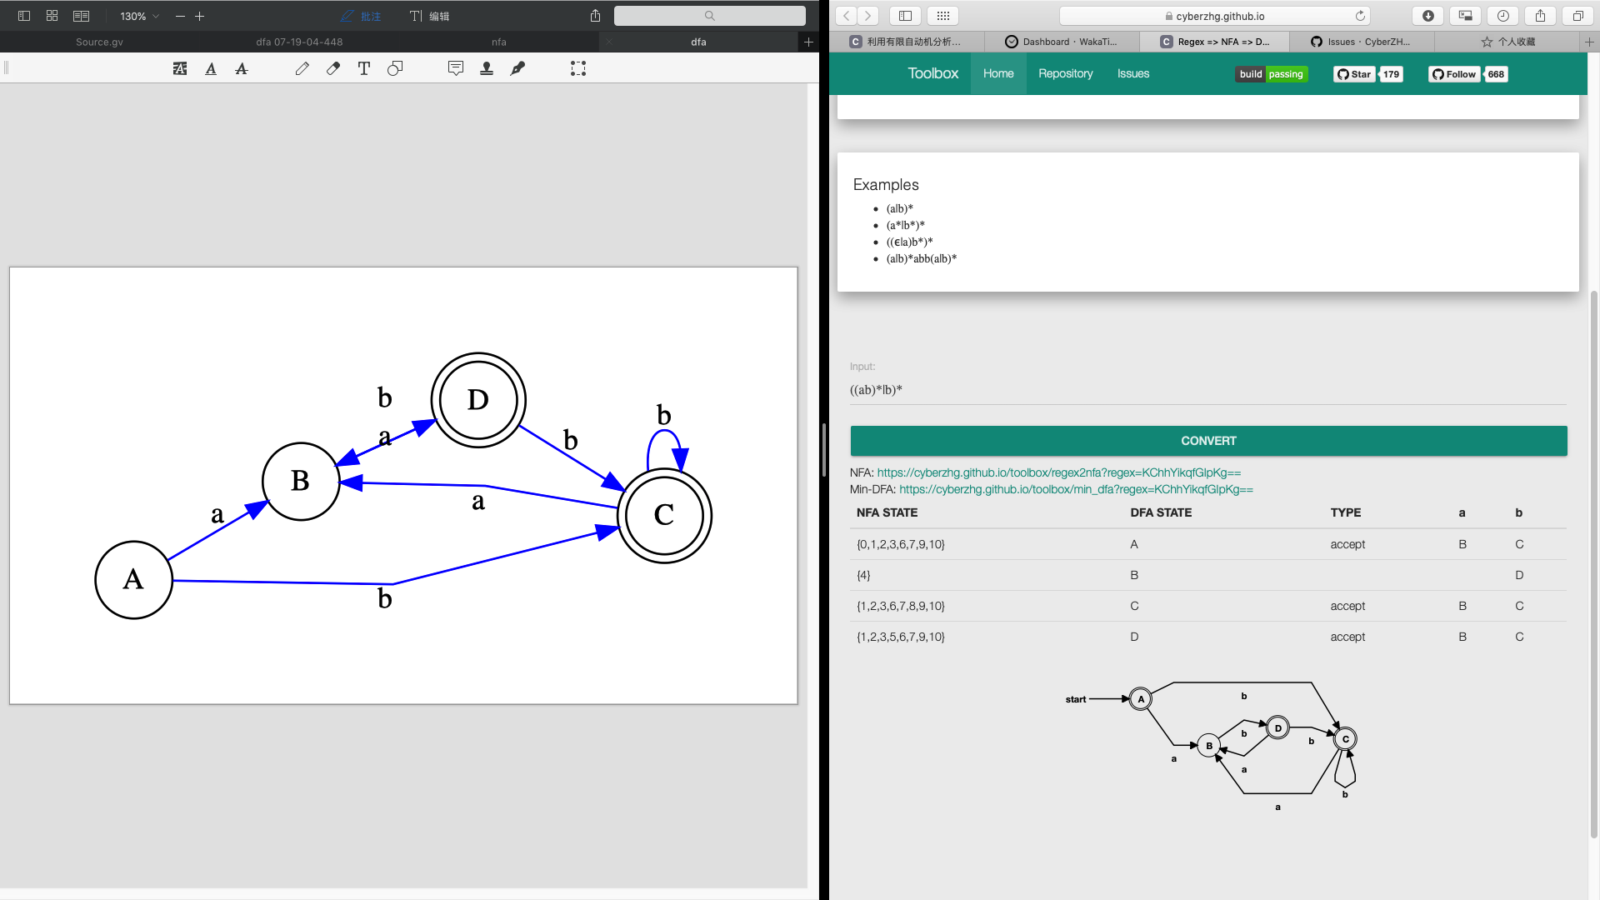Pick the strikethrough text tool
The height and width of the screenshot is (900, 1600).
242,69
